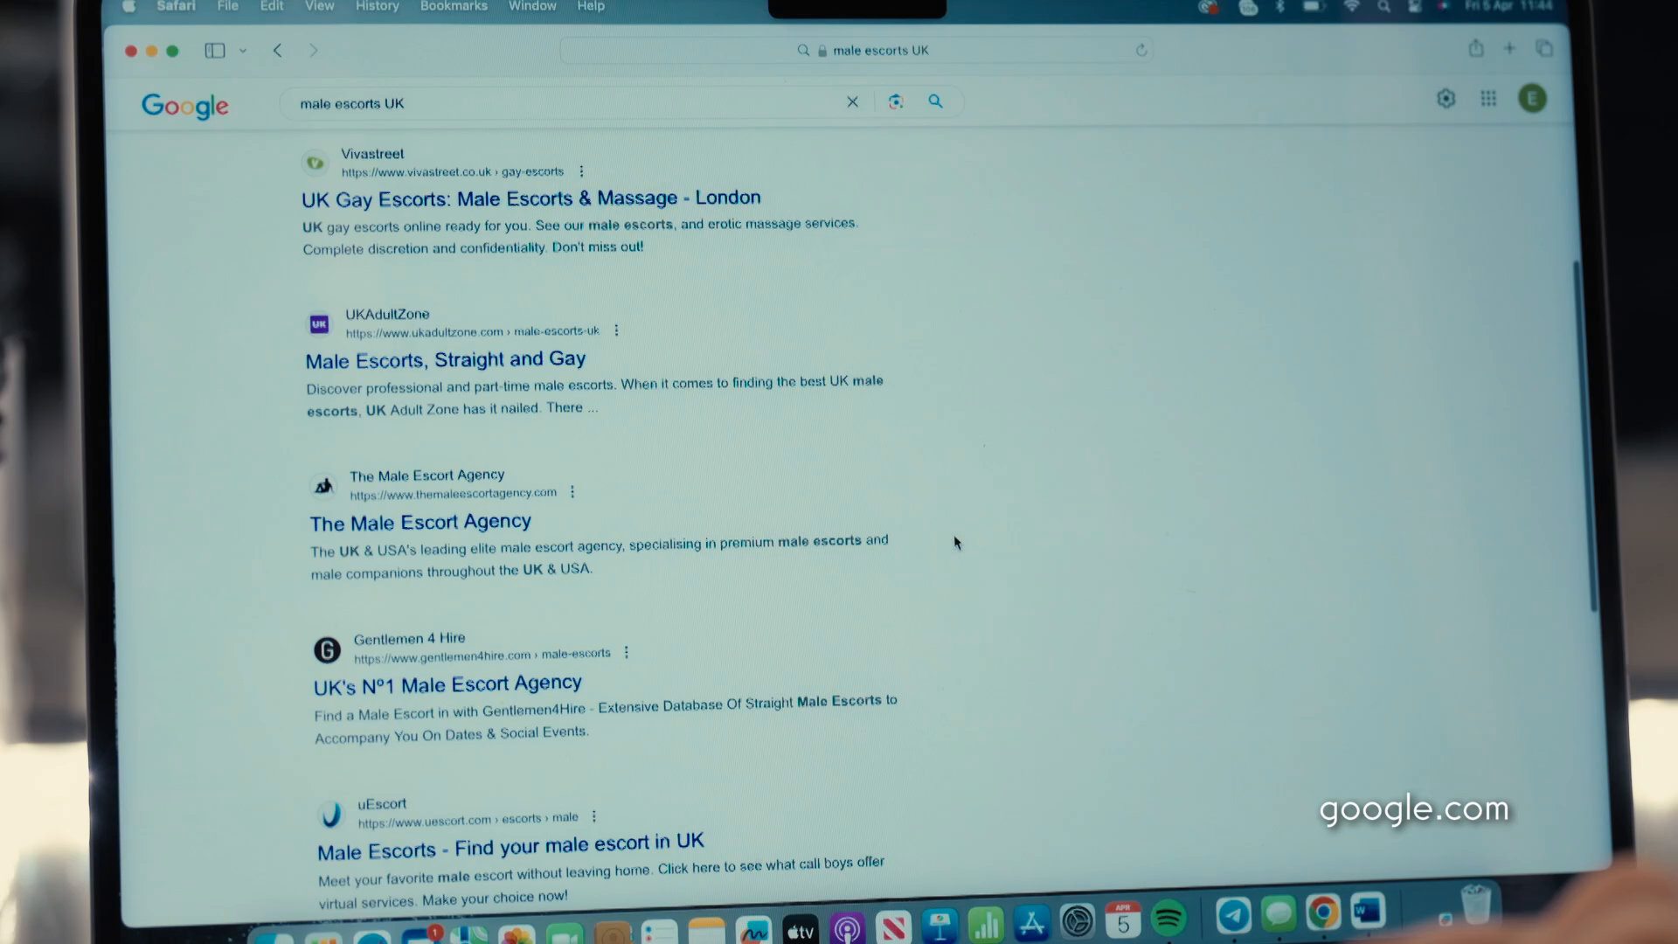
Task: Expand the sidebar options chevron
Action: [x=243, y=51]
